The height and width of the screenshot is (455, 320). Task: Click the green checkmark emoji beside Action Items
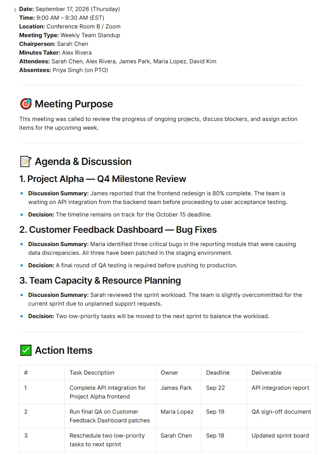(25, 350)
